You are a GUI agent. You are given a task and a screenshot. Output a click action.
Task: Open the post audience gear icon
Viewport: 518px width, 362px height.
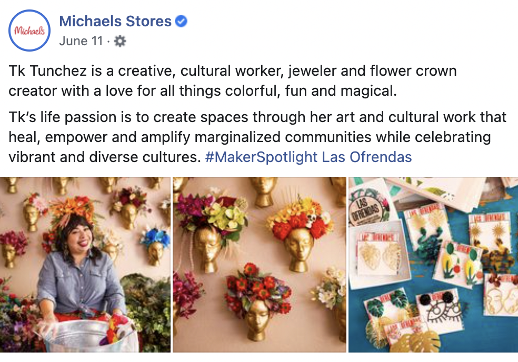(x=120, y=41)
